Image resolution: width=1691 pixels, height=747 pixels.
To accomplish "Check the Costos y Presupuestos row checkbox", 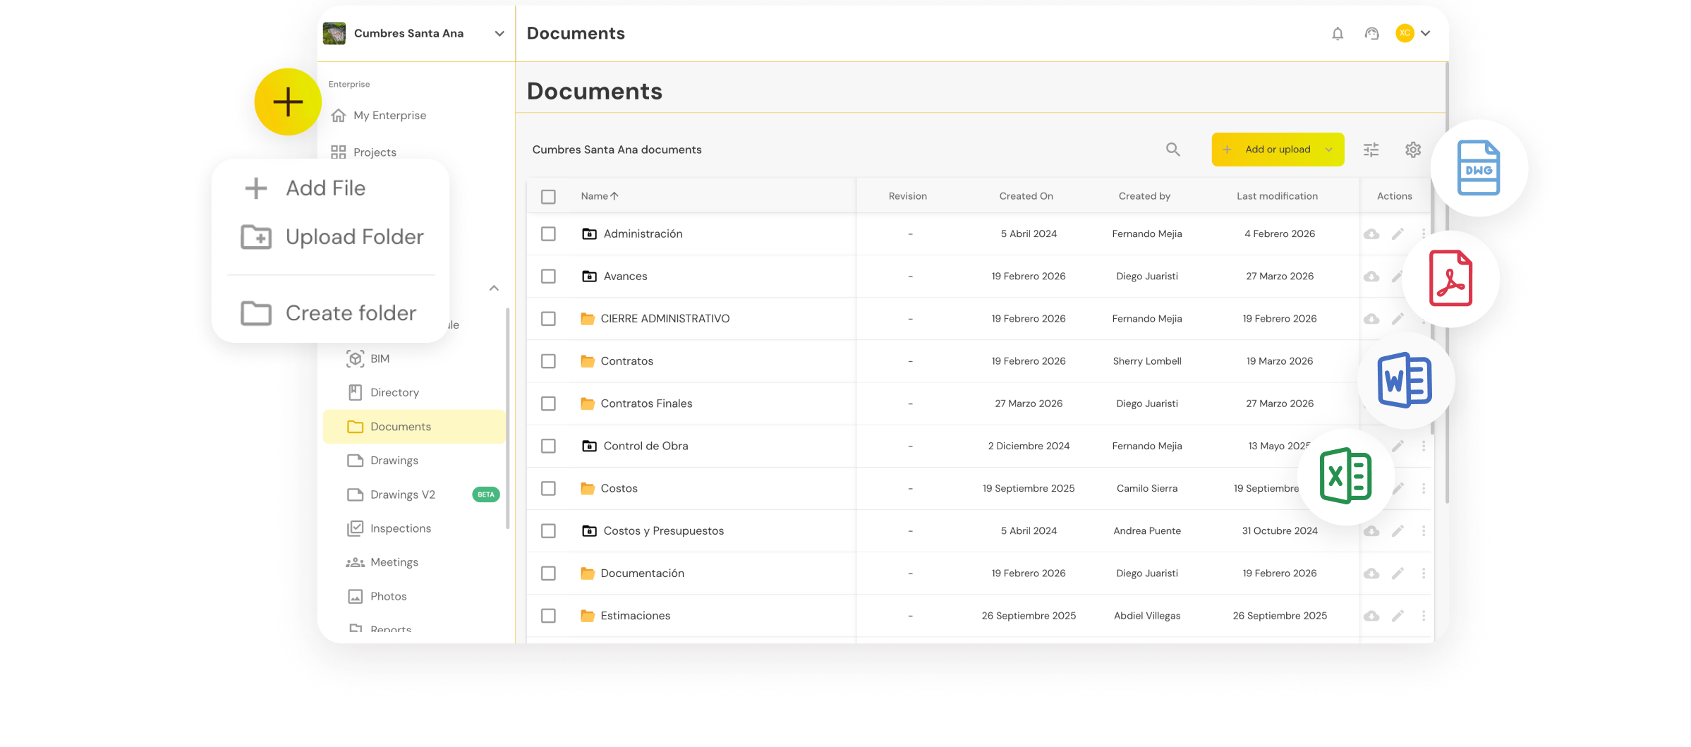I will click(548, 531).
